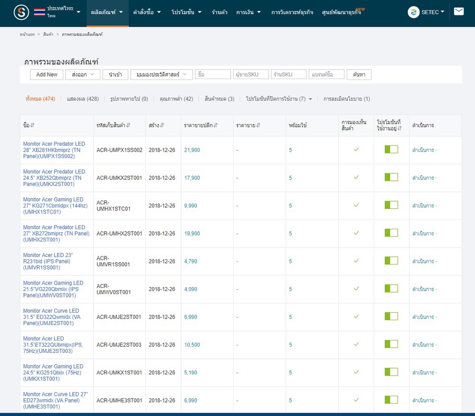Select the รูปภาพหายไป (0) filter tab
Viewport: 475px width, 416px height.
click(x=129, y=99)
